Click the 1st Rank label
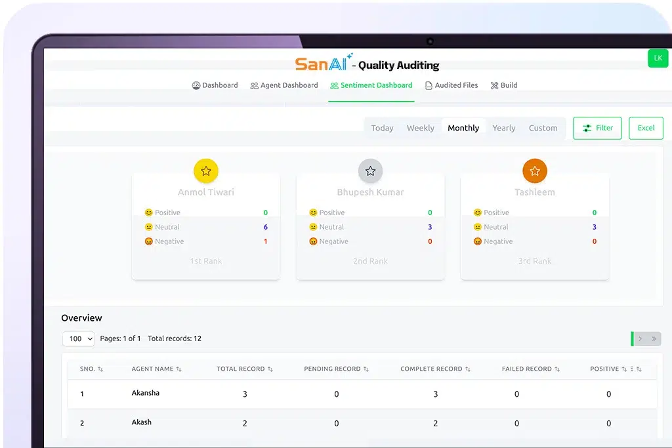This screenshot has height=448, width=672. tap(206, 261)
